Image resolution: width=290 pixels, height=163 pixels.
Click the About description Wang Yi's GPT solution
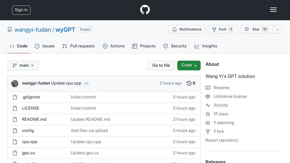point(230,76)
